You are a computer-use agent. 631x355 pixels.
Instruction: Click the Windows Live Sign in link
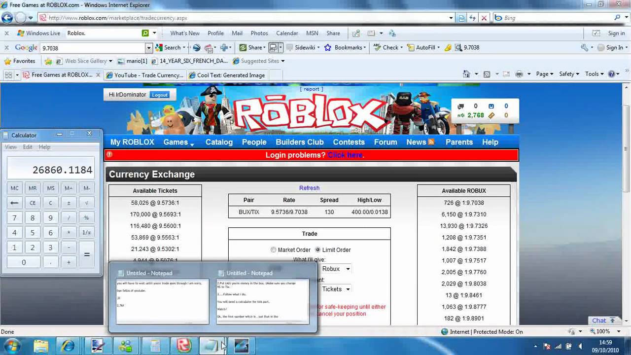[616, 33]
